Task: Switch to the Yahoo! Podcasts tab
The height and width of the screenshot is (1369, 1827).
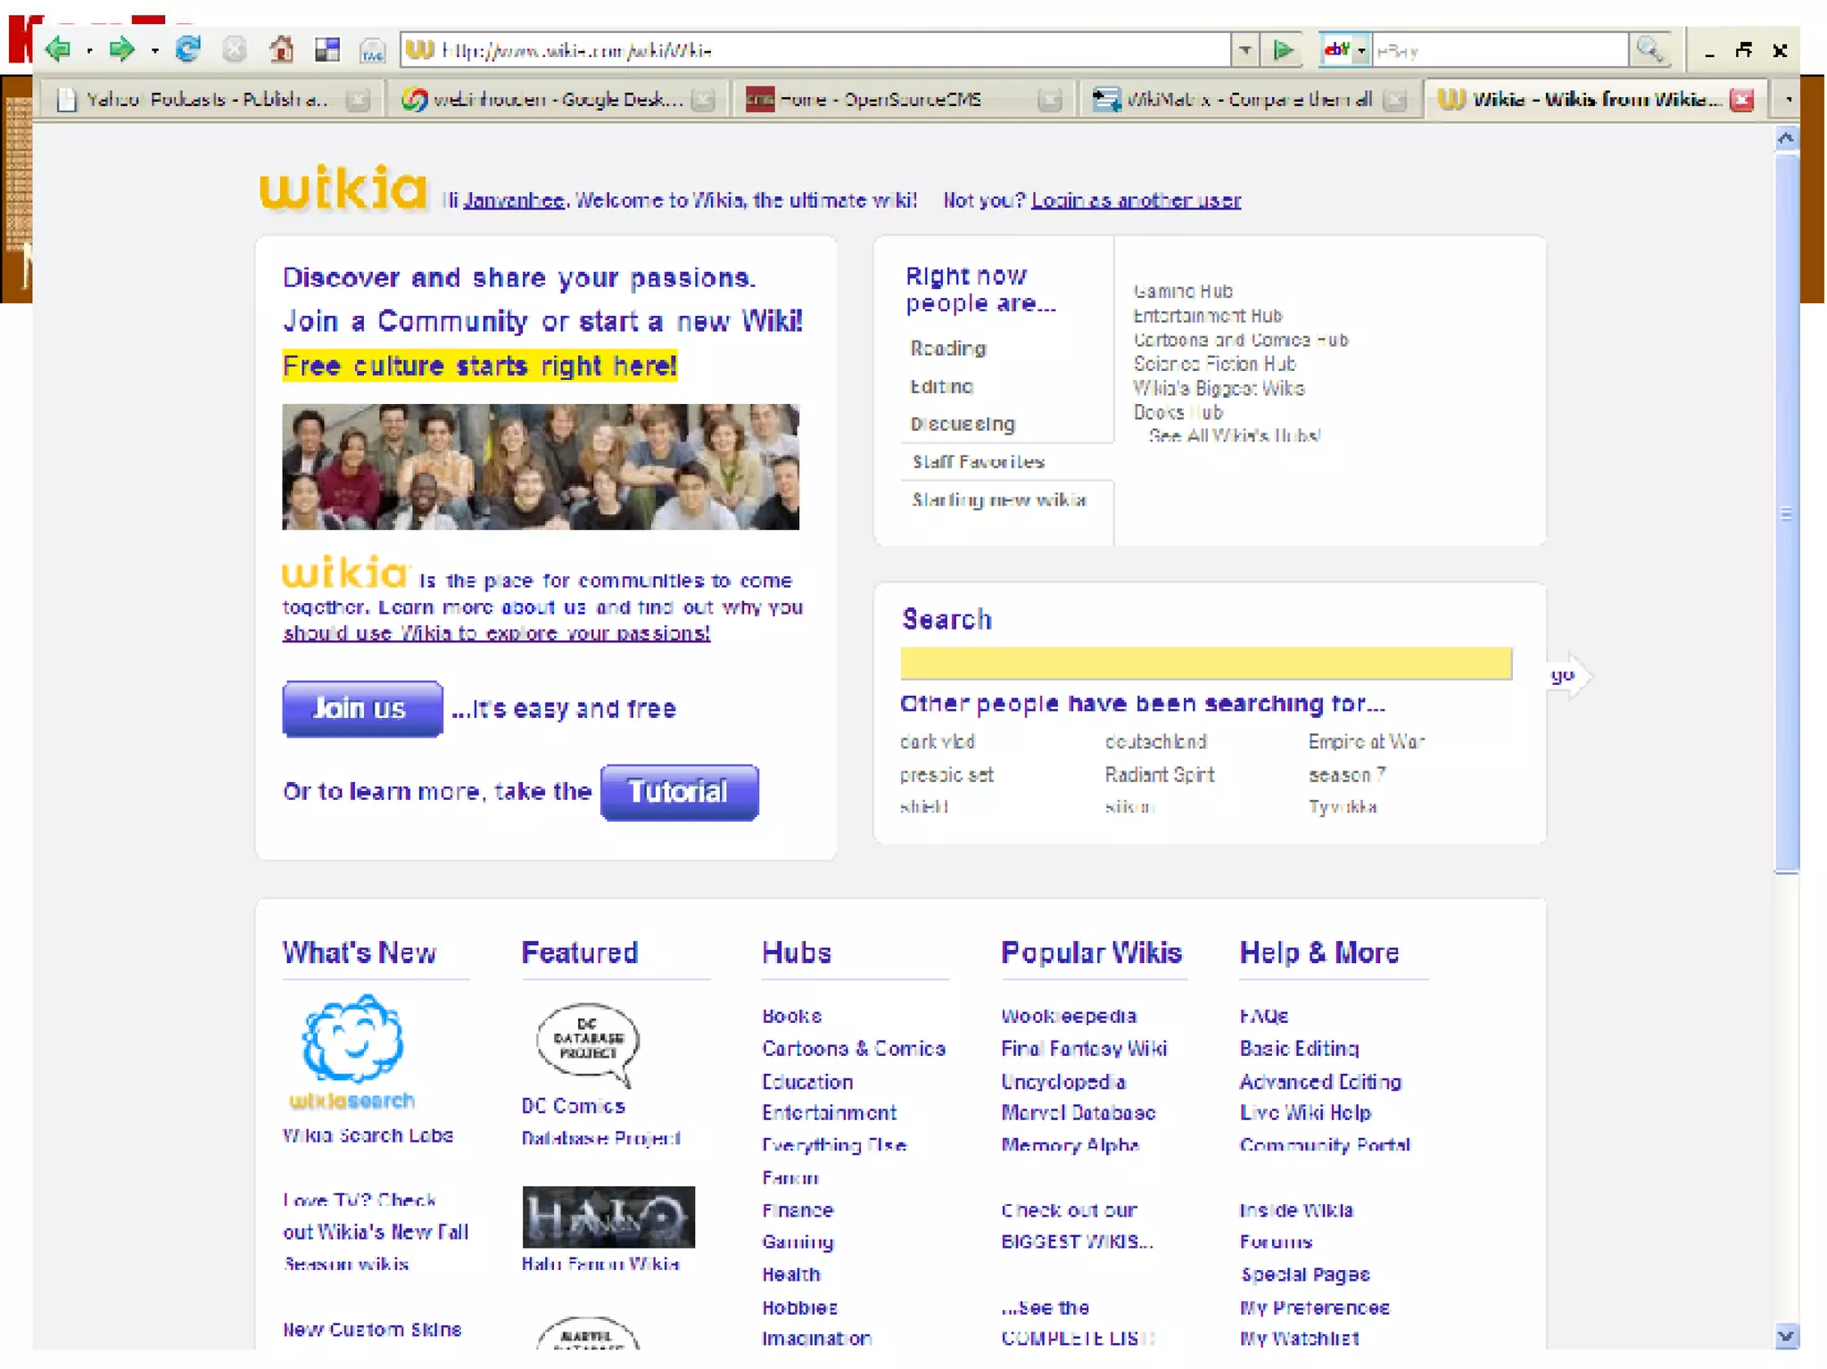Action: coord(205,100)
